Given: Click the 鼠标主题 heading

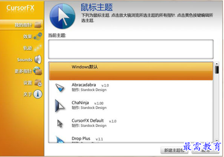Looking at the screenshot, I should coord(97,7).
